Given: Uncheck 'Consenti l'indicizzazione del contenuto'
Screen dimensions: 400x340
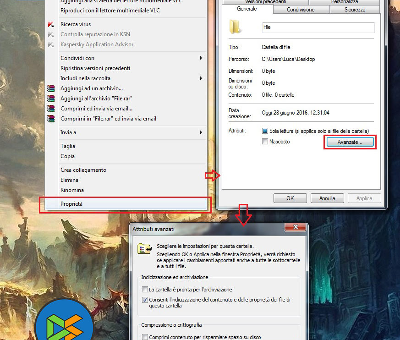Looking at the screenshot, I should pyautogui.click(x=145, y=300).
